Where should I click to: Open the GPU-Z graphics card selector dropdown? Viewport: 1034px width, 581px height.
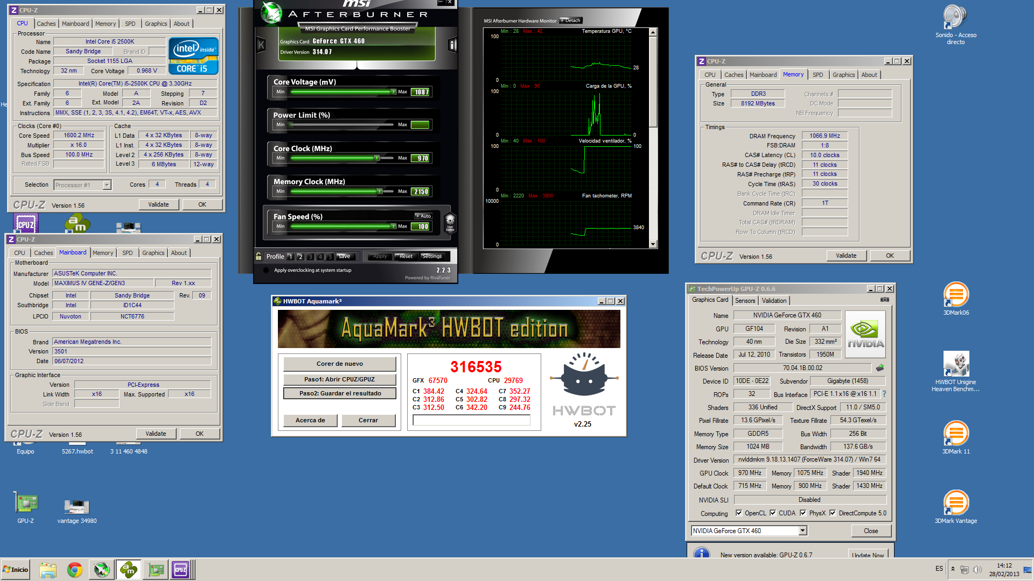(802, 530)
